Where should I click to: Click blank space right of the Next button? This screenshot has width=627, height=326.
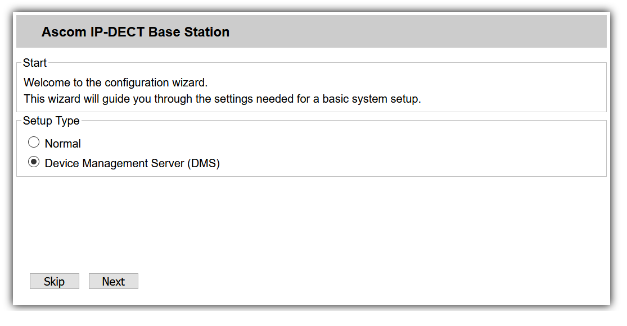coord(337,282)
